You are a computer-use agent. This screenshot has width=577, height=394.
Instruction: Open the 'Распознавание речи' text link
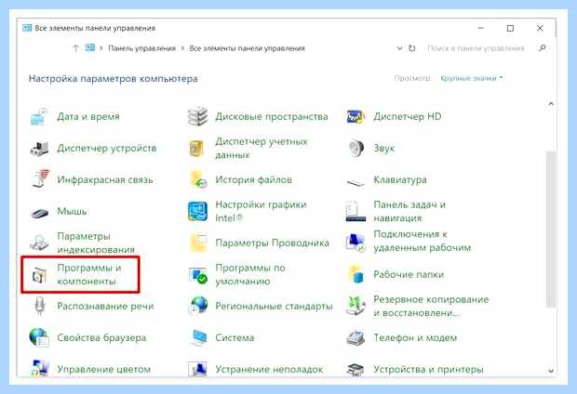105,306
